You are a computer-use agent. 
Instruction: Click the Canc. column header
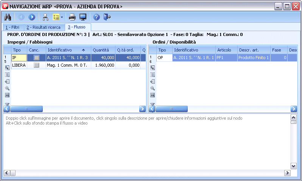click(x=36, y=50)
